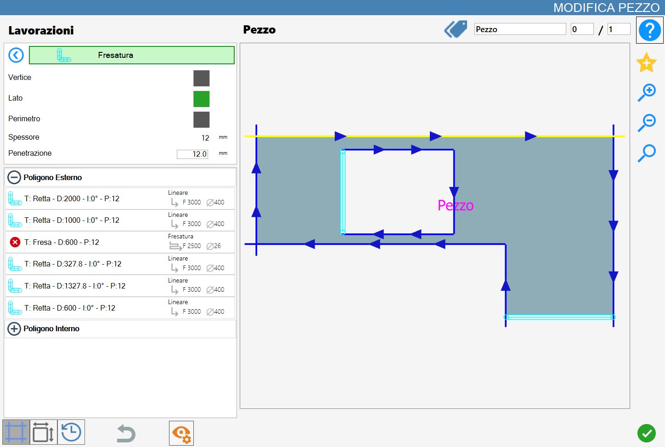665x447 pixels.
Task: Go back with the blue circled arrow
Action: coord(16,55)
